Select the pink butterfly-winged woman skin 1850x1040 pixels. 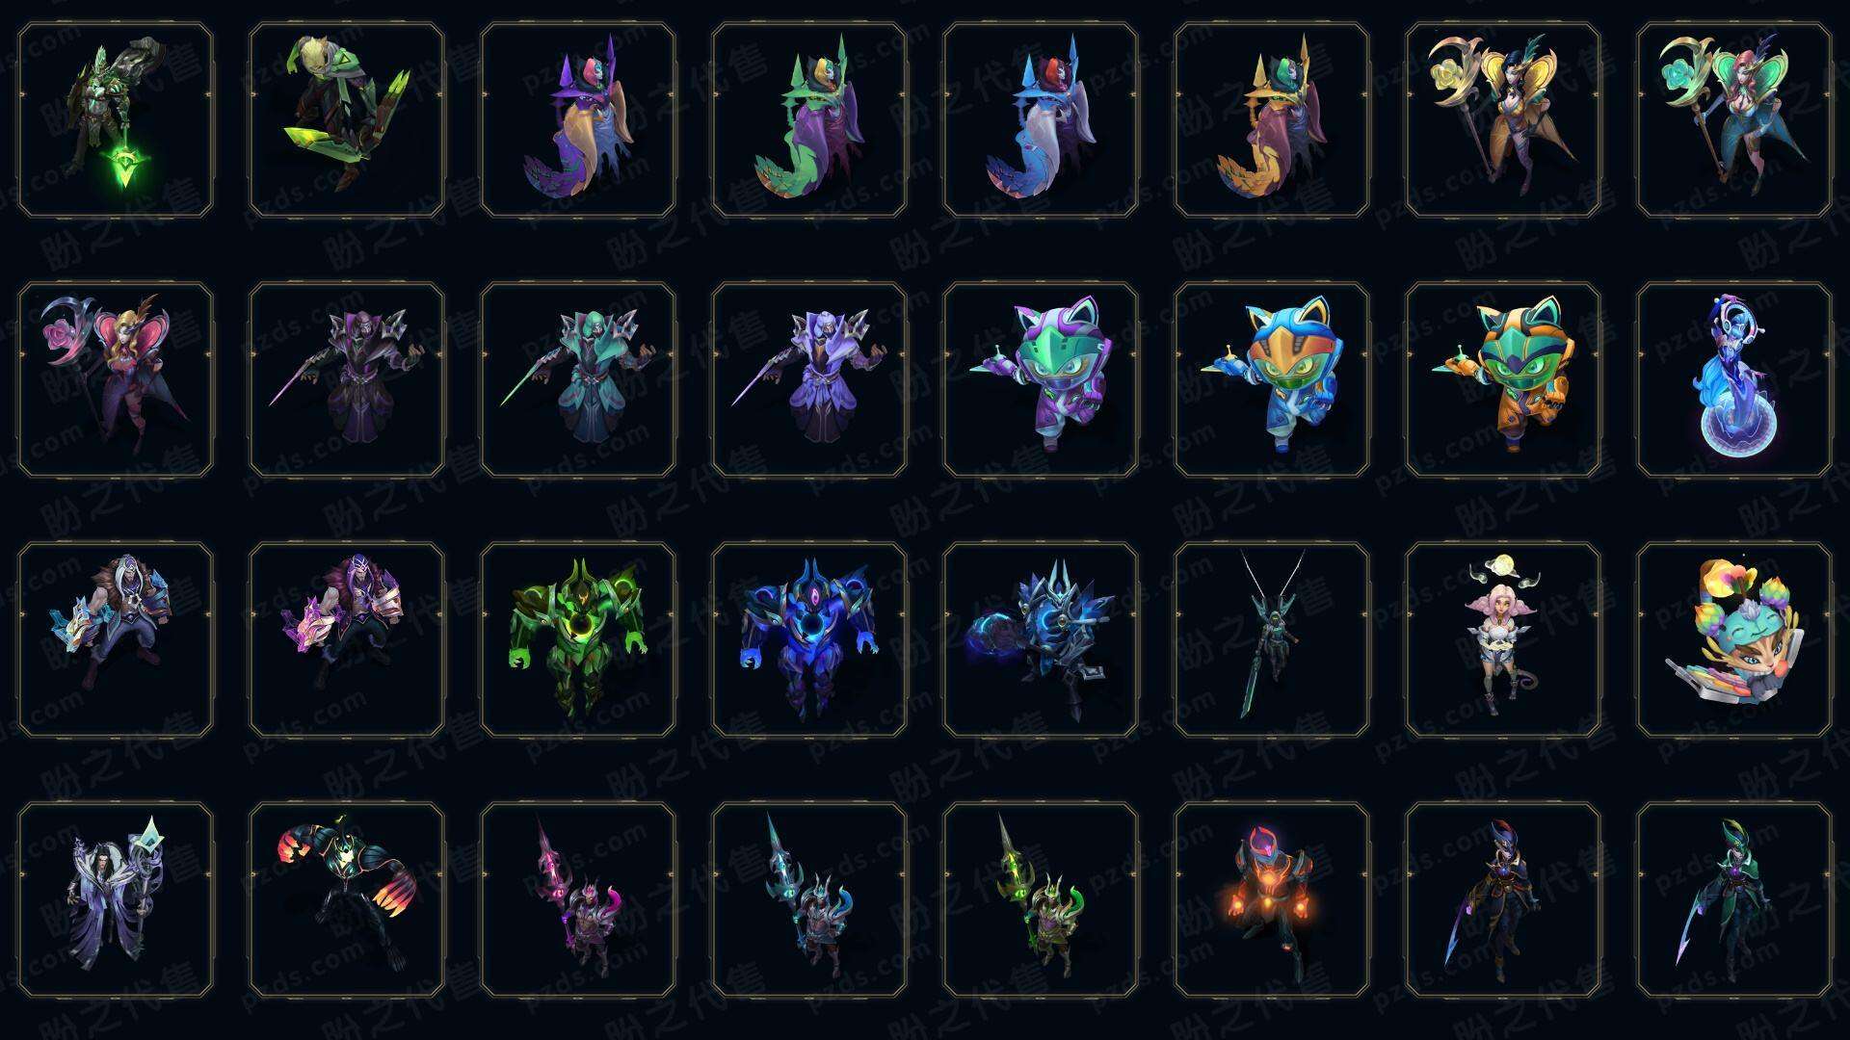[116, 379]
